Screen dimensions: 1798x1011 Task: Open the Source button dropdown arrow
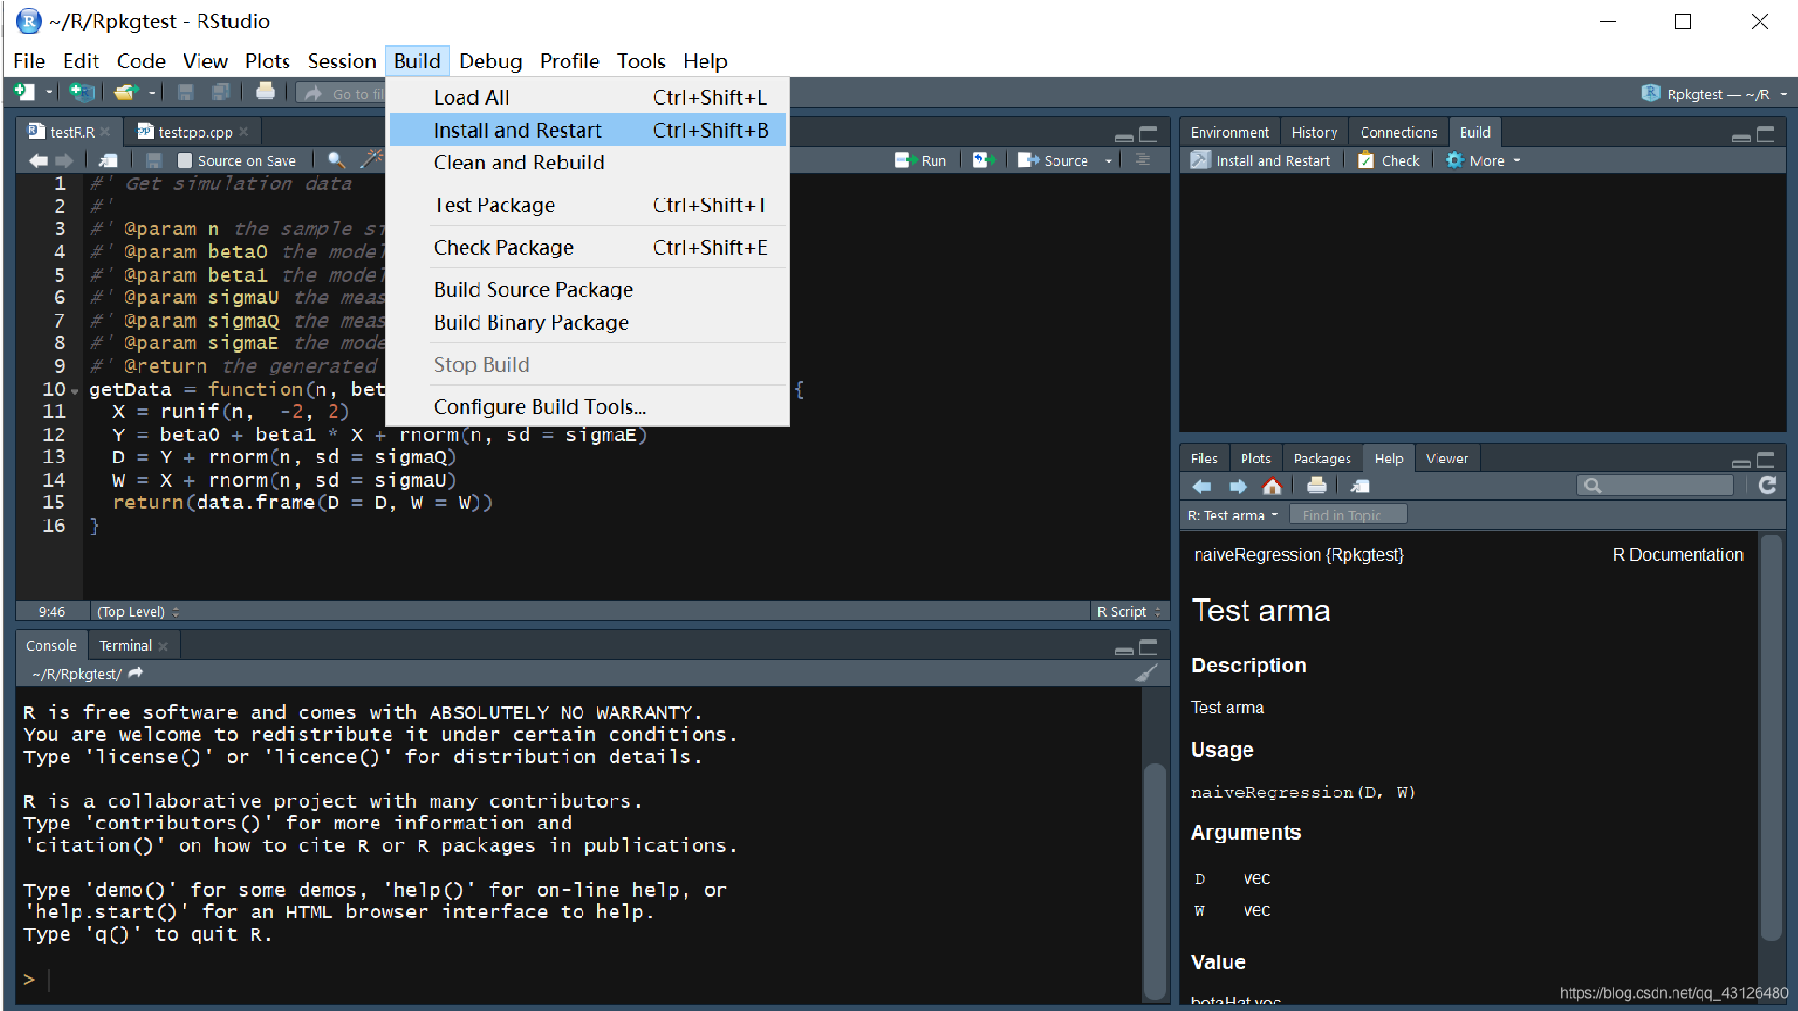coord(1109,160)
